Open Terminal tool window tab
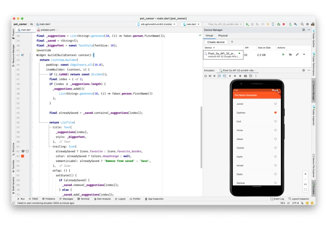The width and height of the screenshot is (327, 228). point(83,199)
